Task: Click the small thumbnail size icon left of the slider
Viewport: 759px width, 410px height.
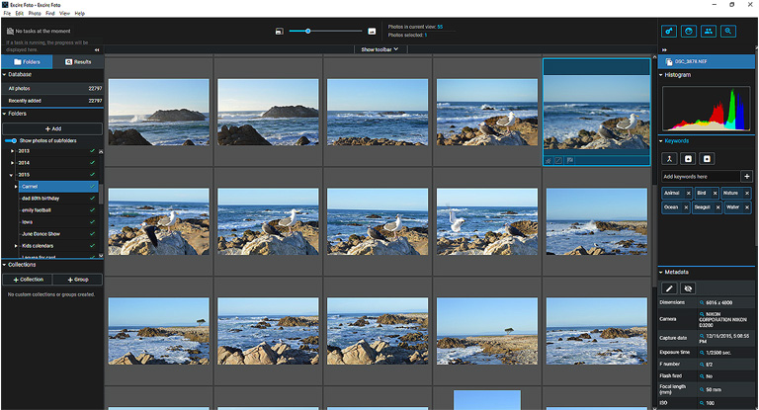Action: pos(280,32)
